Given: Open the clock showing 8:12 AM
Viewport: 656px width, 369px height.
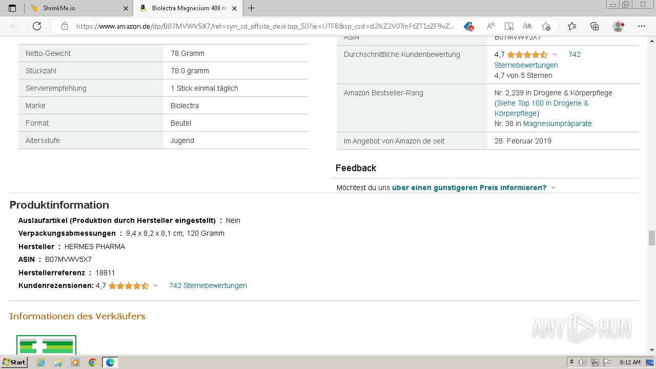Looking at the screenshot, I should 630,362.
